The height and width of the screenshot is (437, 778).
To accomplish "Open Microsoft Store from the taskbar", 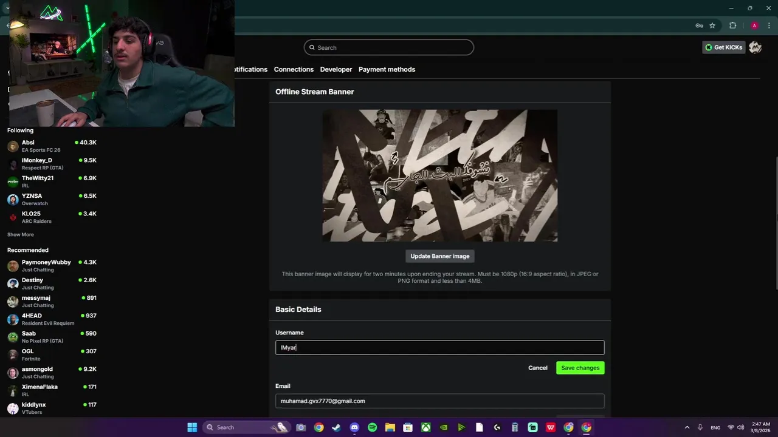I will pyautogui.click(x=408, y=427).
